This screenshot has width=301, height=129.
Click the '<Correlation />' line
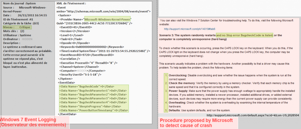[x=69, y=59]
